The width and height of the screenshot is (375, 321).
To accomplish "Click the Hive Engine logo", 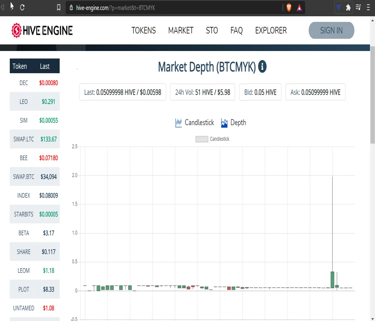I will [x=42, y=30].
